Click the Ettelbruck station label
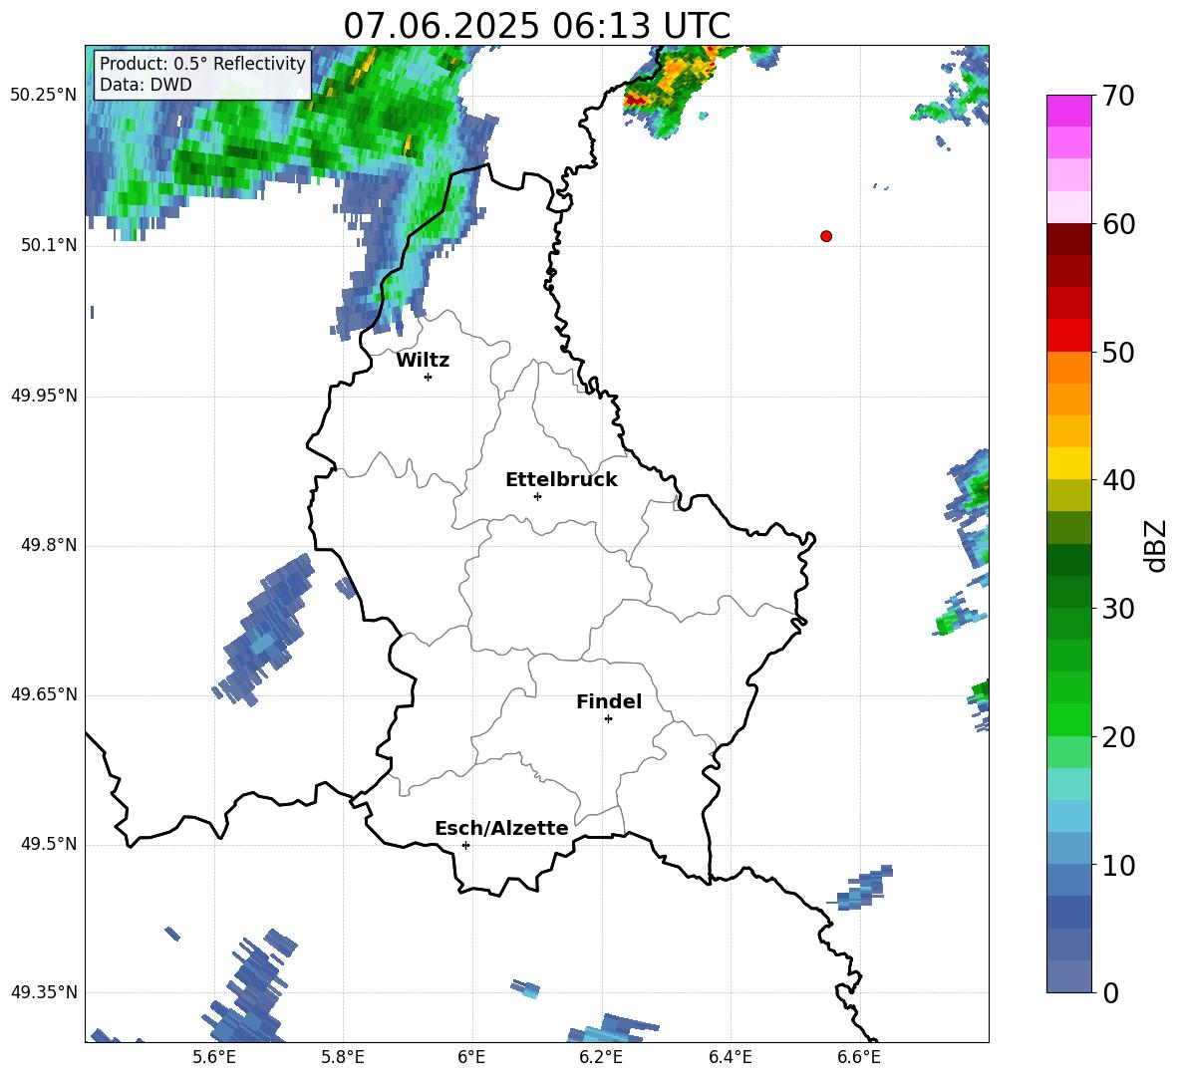Image resolution: width=1180 pixels, height=1077 pixels. pyautogui.click(x=561, y=480)
